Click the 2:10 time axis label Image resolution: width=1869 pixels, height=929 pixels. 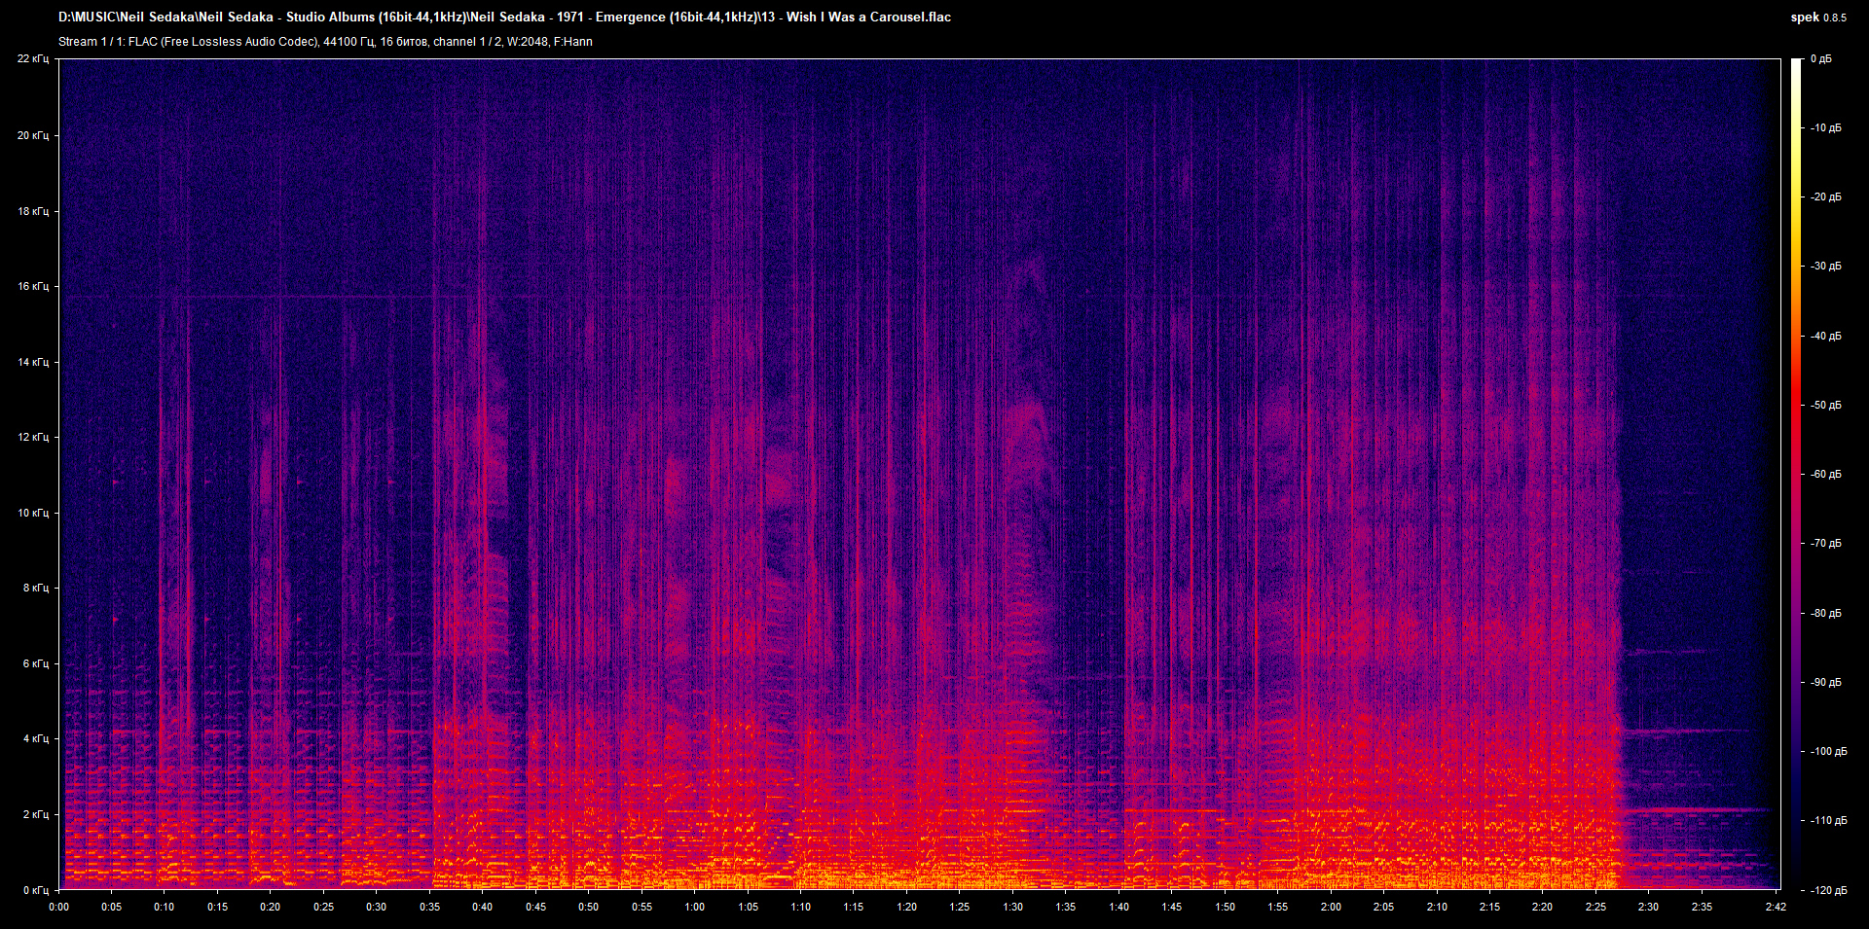pos(1437,908)
